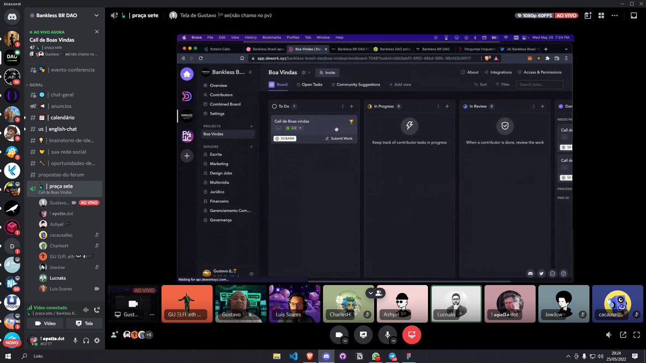Open the calendário channel

pos(65,117)
